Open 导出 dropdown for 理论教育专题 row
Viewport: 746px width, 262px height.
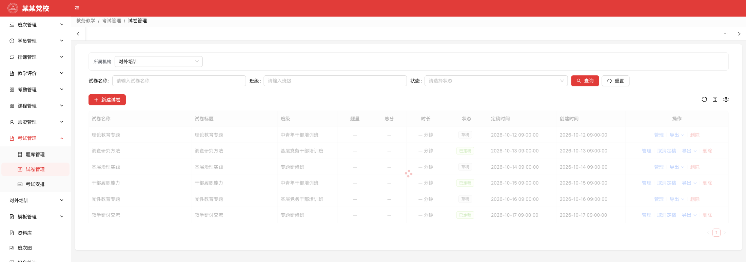tap(677, 135)
